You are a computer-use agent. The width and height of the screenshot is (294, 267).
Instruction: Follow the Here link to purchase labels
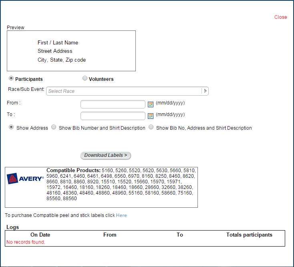121,215
